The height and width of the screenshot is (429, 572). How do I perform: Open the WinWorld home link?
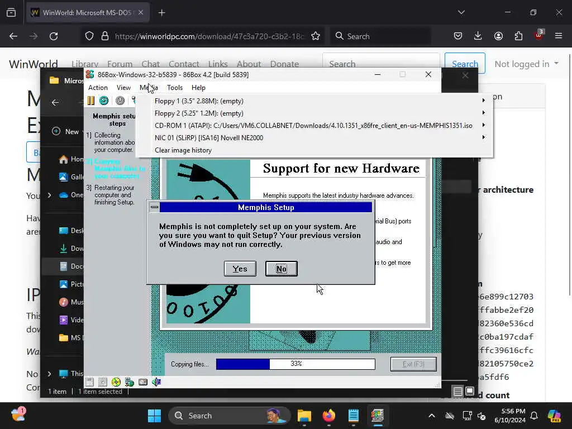click(x=33, y=64)
